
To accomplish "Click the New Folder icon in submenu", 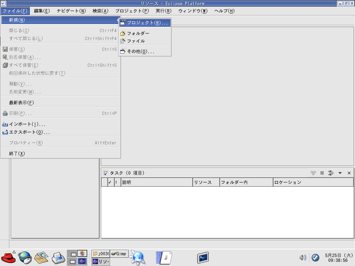I will [123, 33].
